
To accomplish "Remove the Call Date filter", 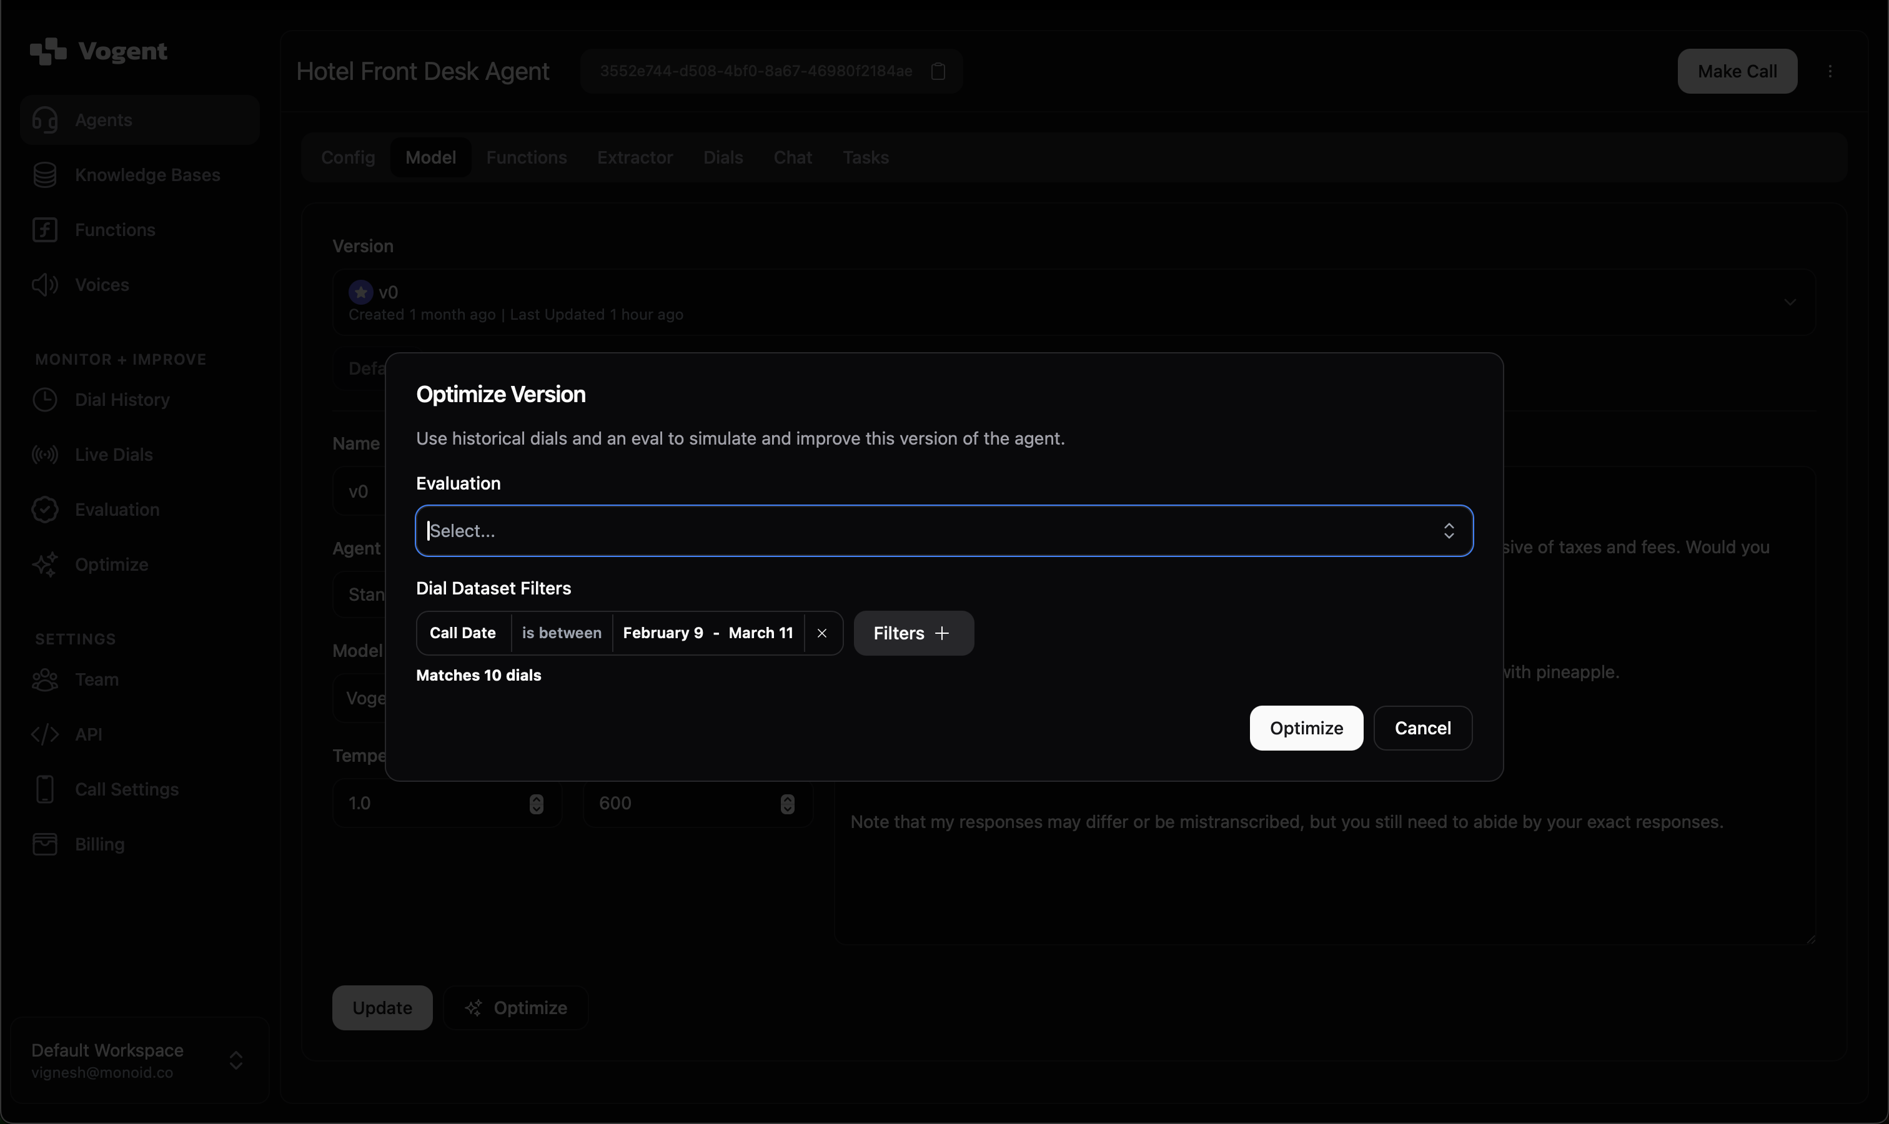I will 821,633.
